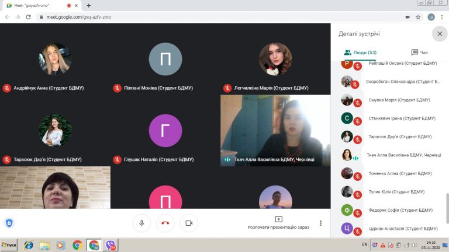Click speaking indicator on Ткач Алла Василівна tile
The image size is (449, 252).
coord(227,159)
